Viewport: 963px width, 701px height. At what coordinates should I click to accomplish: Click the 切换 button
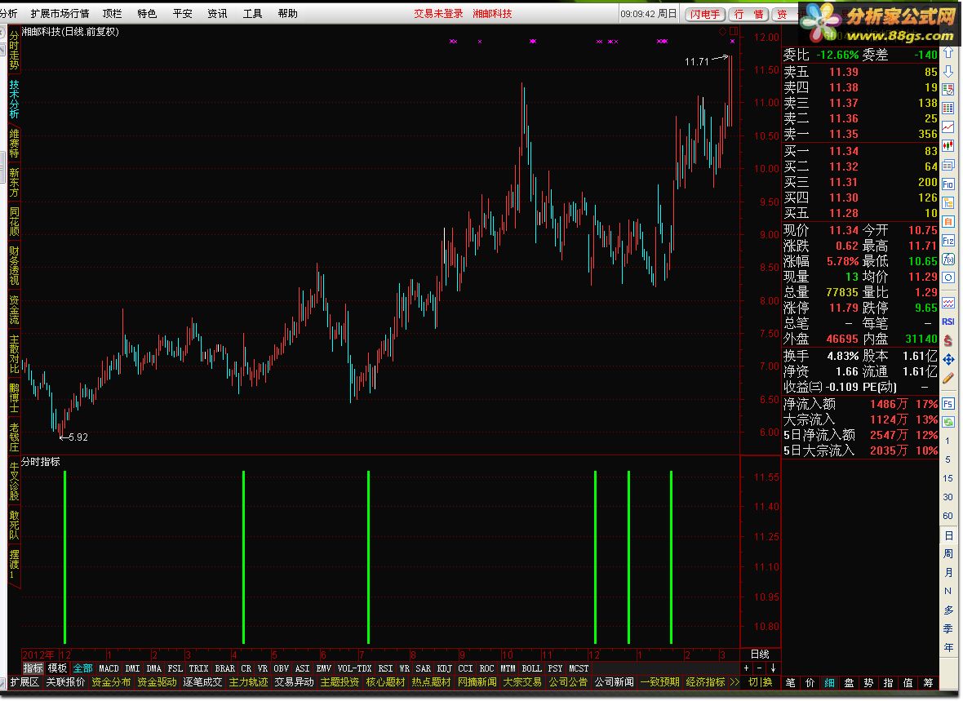click(x=761, y=682)
